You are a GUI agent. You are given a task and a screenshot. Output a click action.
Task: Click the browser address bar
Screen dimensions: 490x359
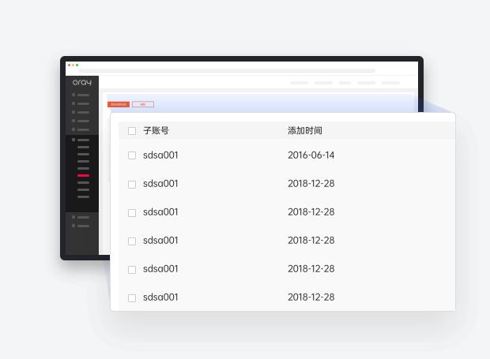point(227,70)
